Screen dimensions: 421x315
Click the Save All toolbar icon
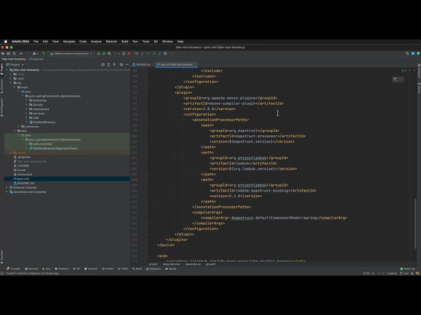[x=9, y=54]
